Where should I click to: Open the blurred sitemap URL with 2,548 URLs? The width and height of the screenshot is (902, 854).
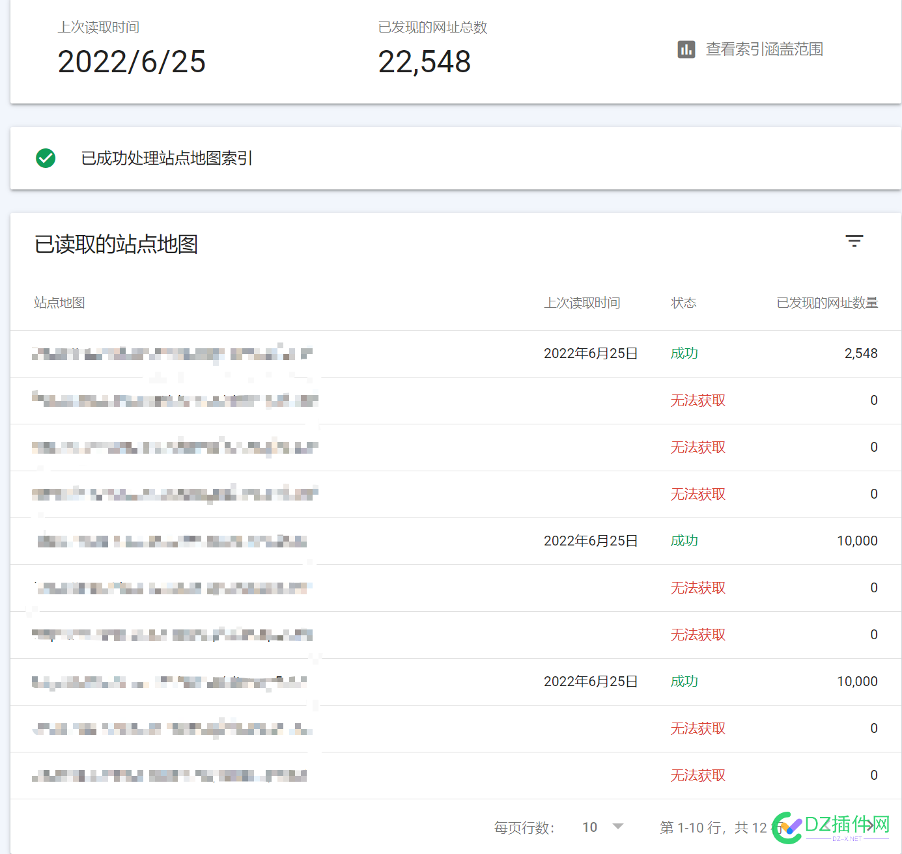[x=173, y=353]
